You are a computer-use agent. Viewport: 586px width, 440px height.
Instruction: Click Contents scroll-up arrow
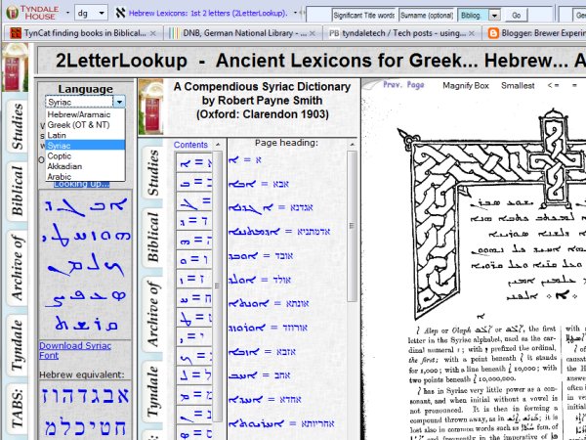point(218,145)
